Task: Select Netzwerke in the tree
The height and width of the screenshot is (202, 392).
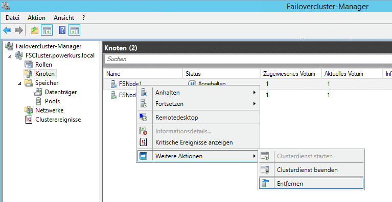Action: [49, 110]
